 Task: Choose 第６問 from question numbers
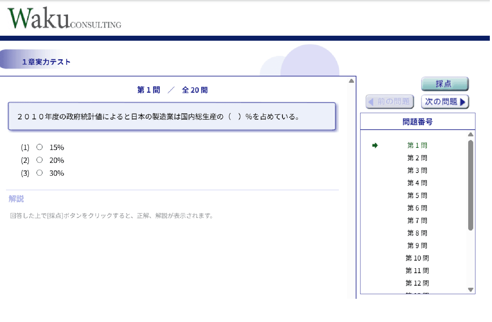[x=417, y=208]
